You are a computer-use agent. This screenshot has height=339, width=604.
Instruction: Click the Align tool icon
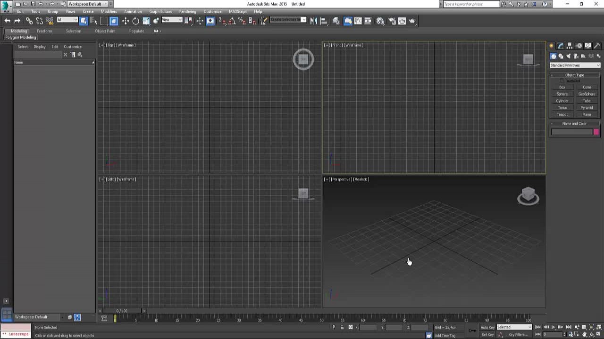[x=324, y=21]
